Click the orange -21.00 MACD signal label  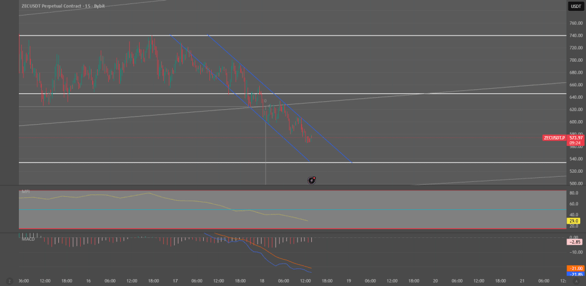point(575,268)
